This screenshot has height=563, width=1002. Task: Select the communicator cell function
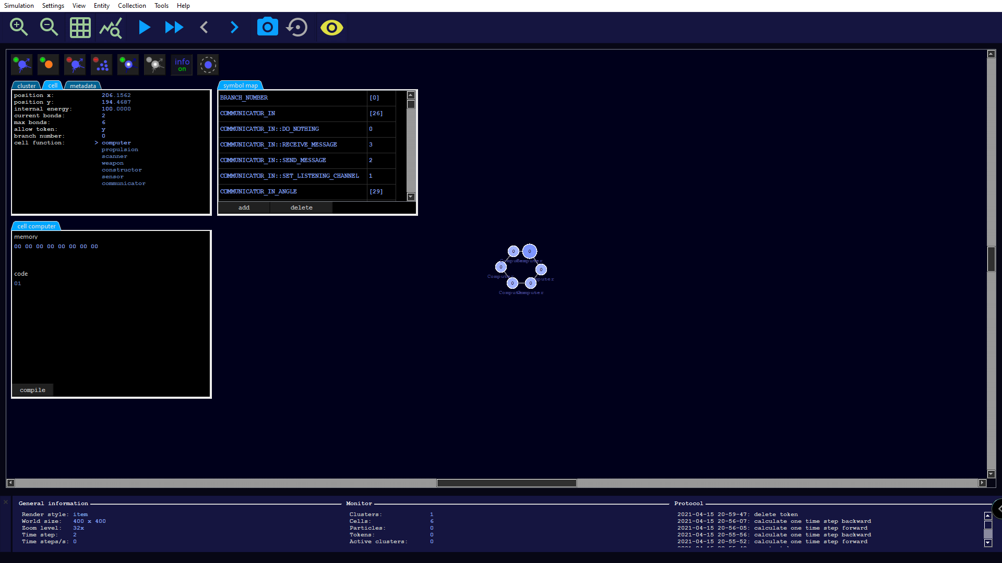[123, 183]
